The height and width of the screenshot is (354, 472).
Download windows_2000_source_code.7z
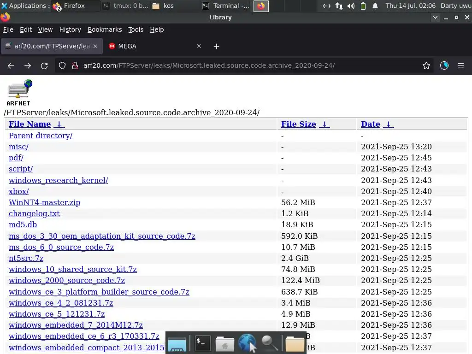point(67,281)
